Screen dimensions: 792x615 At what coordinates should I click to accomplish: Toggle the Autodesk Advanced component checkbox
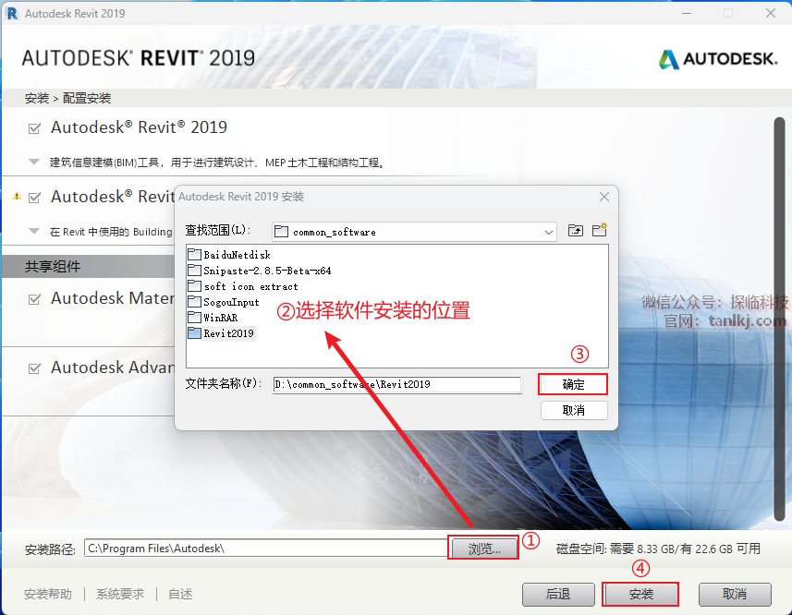(x=34, y=368)
